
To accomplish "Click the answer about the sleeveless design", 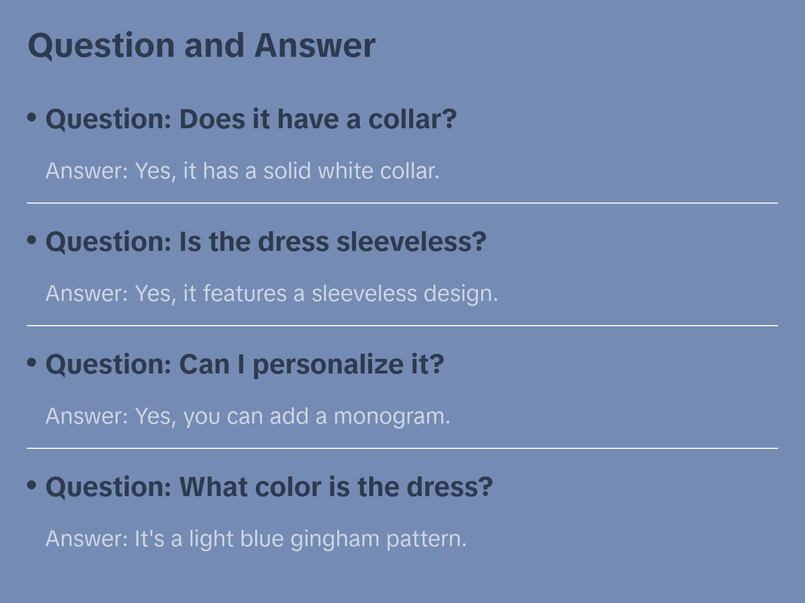I will [272, 294].
